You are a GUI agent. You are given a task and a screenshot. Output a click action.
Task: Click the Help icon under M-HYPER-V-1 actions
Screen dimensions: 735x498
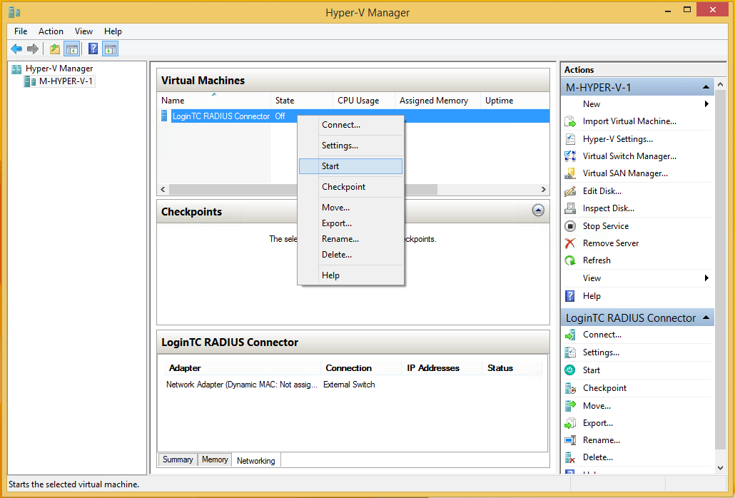coord(570,296)
